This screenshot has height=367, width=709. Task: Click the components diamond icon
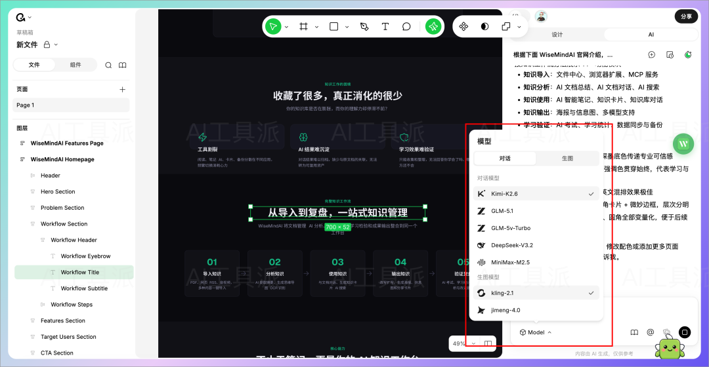click(x=463, y=27)
